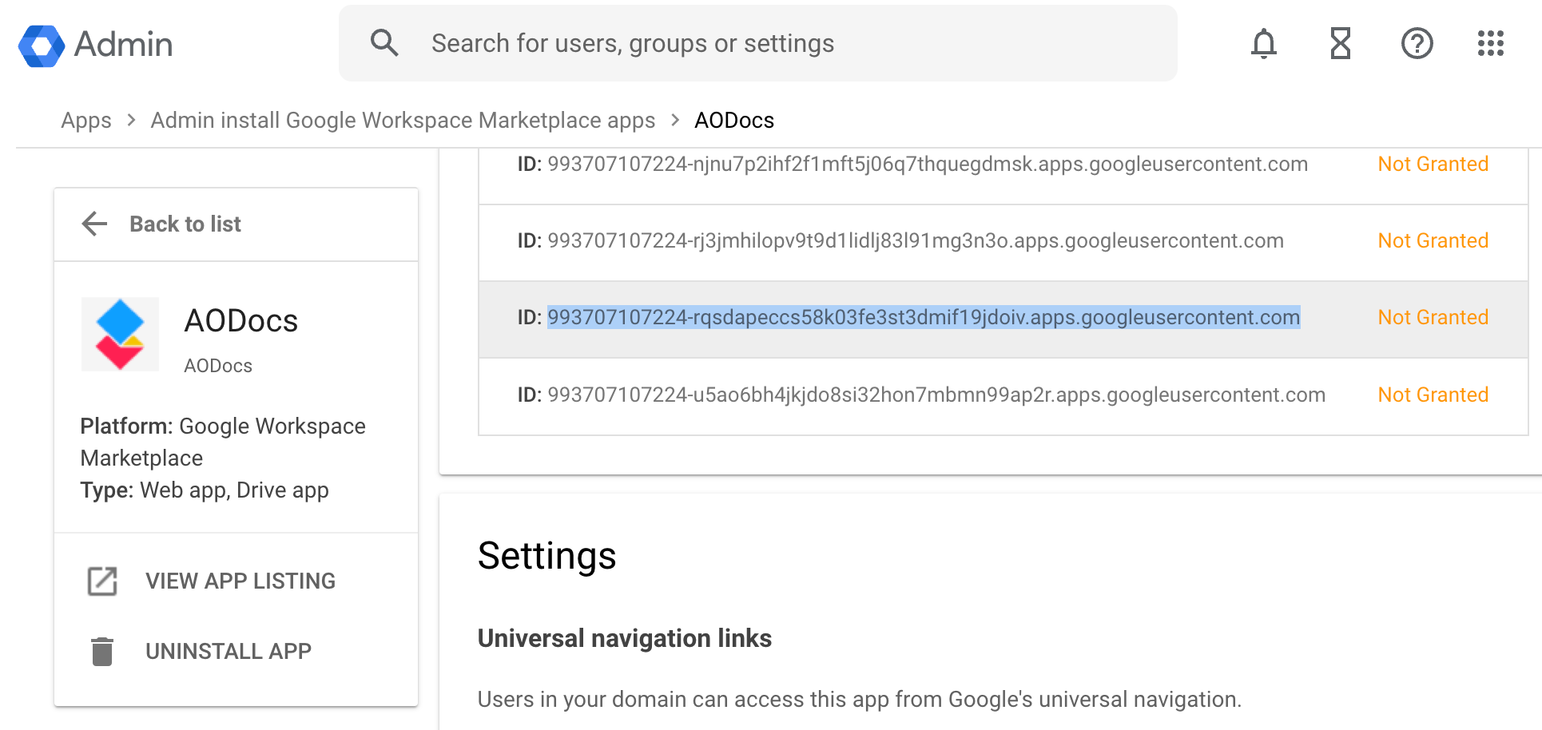
Task: Click Not Granted for the njnu7p2ihf client ID
Action: tap(1433, 164)
